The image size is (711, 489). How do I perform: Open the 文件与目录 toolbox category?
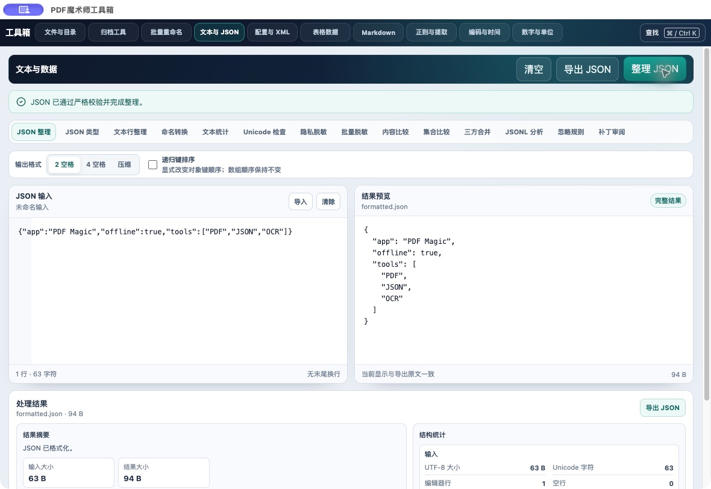pyautogui.click(x=60, y=32)
